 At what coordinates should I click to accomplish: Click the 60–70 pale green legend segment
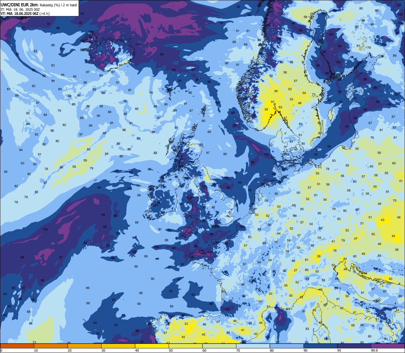coord(219,346)
